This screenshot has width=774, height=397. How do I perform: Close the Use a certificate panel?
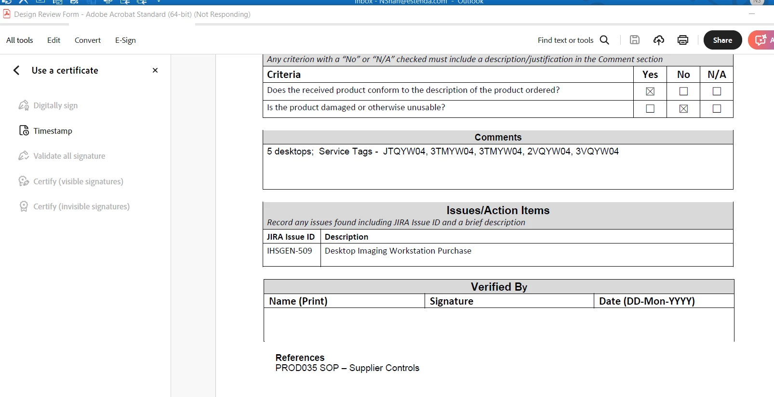pyautogui.click(x=155, y=70)
